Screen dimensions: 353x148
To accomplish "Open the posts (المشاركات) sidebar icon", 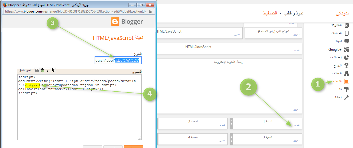I will 347,25.
